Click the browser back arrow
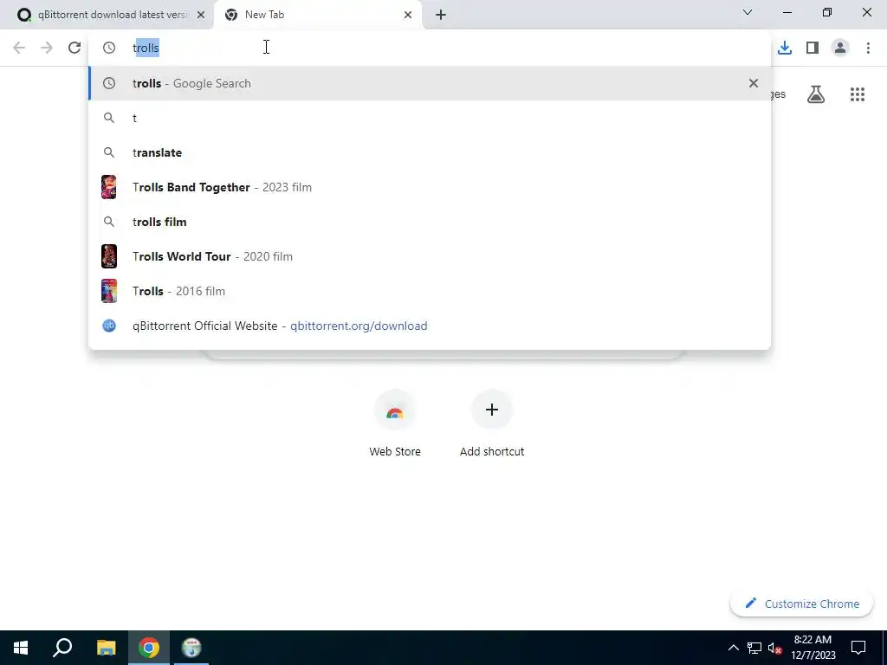The width and height of the screenshot is (887, 665). (x=19, y=48)
